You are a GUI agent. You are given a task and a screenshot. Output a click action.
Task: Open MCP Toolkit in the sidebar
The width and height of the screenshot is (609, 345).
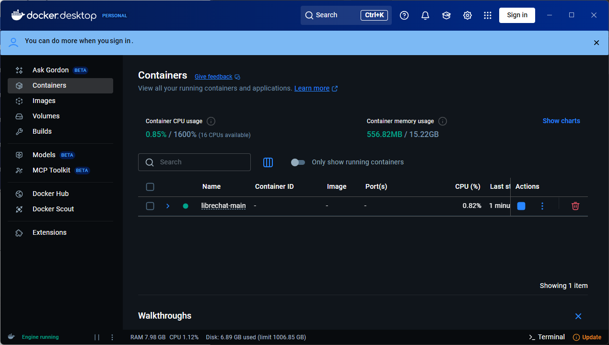coord(60,170)
